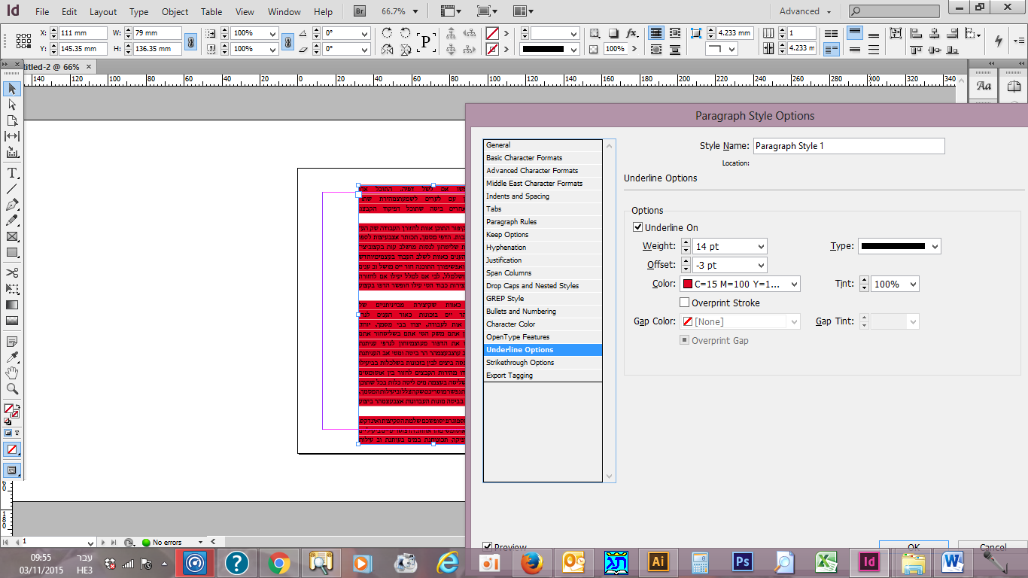Image resolution: width=1028 pixels, height=578 pixels.
Task: Select the Type tool in toolbox
Action: pos(12,172)
